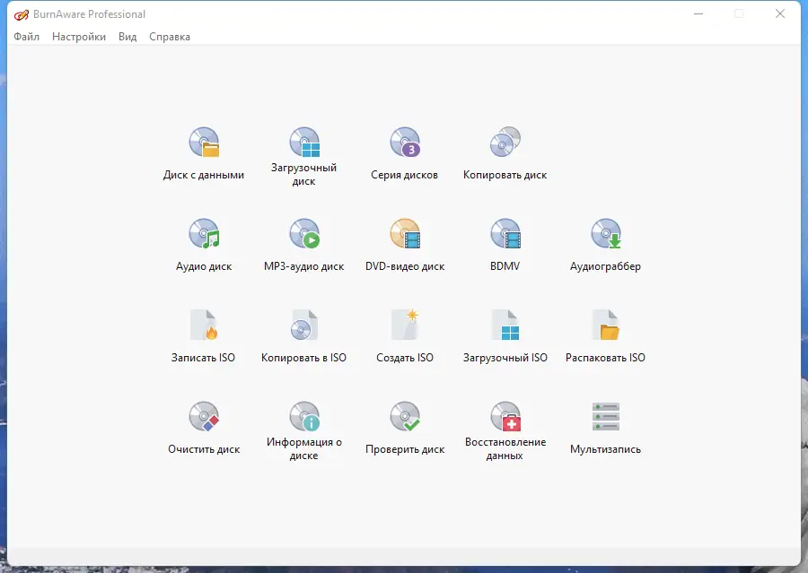Create an Аудио диск
Viewport: 808px width, 573px height.
point(204,244)
